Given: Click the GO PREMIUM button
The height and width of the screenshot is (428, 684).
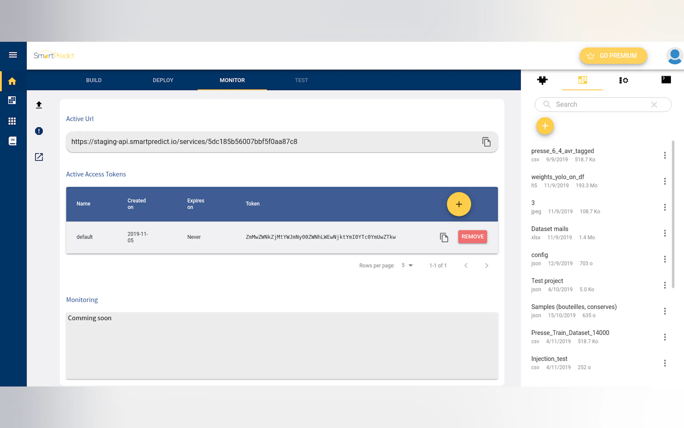Looking at the screenshot, I should [613, 56].
